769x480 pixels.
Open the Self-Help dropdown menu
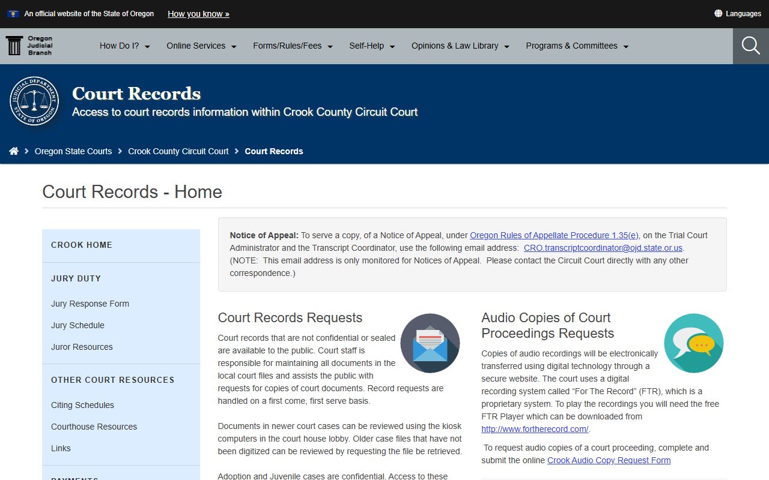point(372,46)
